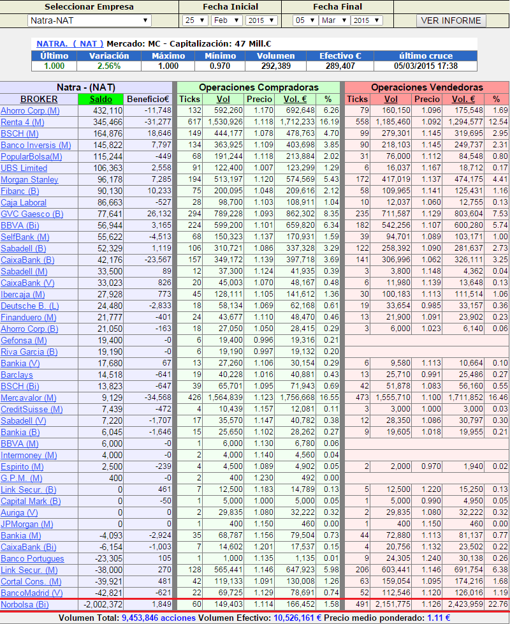Screen dimensions: 510x624
Task: Open the JPMorgan (M) broker link
Action: click(x=27, y=524)
